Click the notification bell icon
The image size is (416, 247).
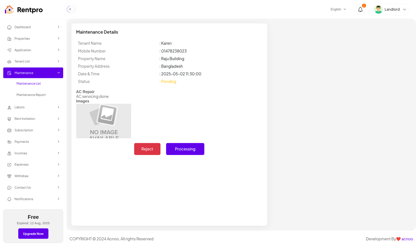coord(360,10)
